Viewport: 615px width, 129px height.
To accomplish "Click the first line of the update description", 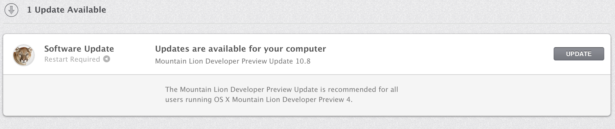I will pyautogui.click(x=282, y=89).
